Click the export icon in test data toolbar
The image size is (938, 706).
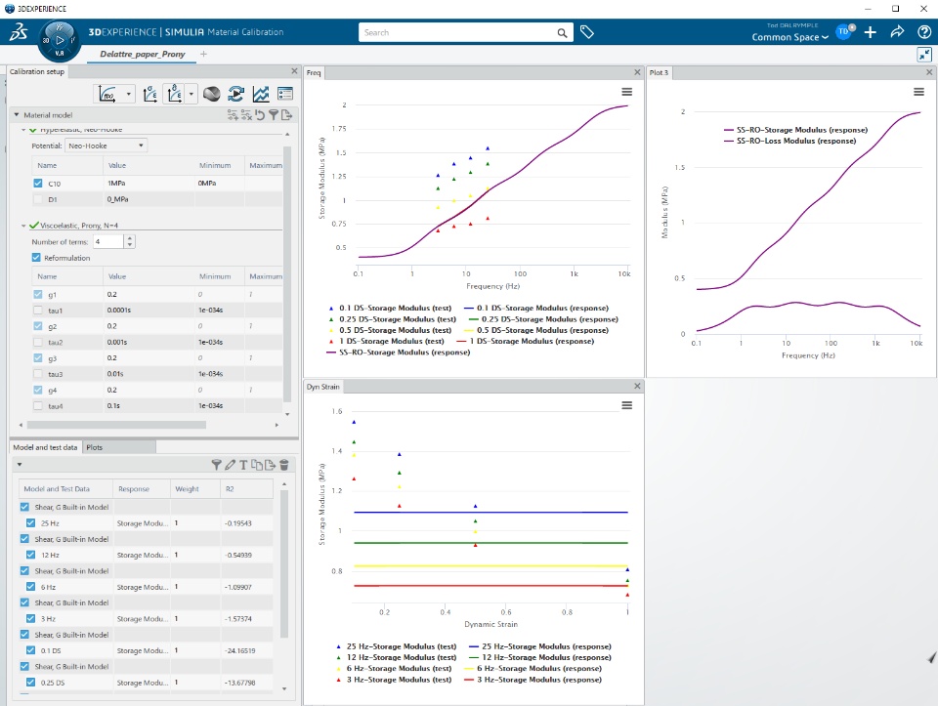click(x=270, y=465)
